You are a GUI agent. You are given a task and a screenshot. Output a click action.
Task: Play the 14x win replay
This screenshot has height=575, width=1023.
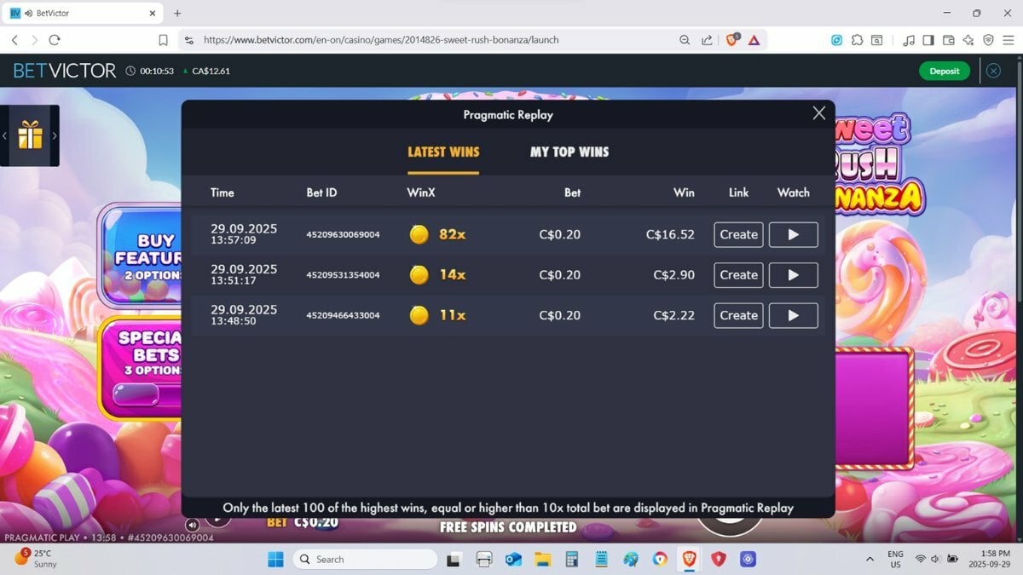pyautogui.click(x=793, y=275)
